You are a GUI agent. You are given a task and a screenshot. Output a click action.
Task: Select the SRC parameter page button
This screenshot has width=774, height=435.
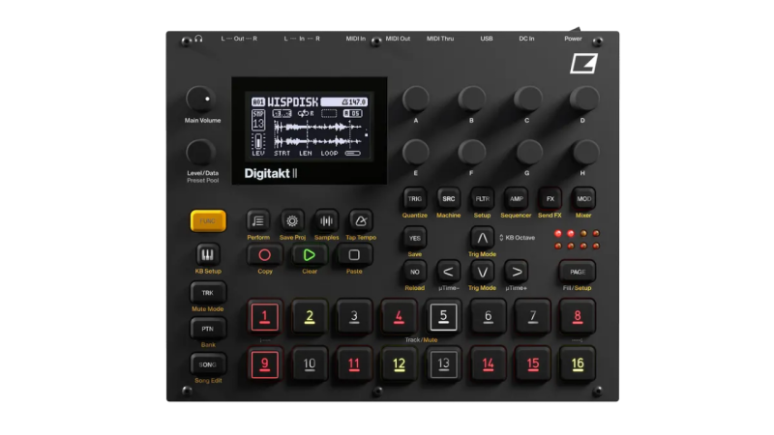(x=448, y=199)
